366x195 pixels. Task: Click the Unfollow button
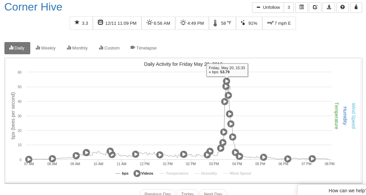coord(268,7)
